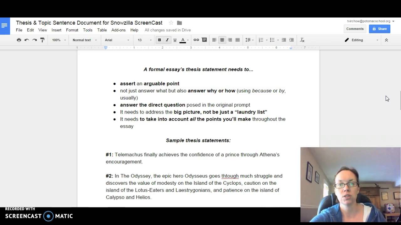Open the Arial font dropdown
401x225 pixels.
[x=117, y=40]
